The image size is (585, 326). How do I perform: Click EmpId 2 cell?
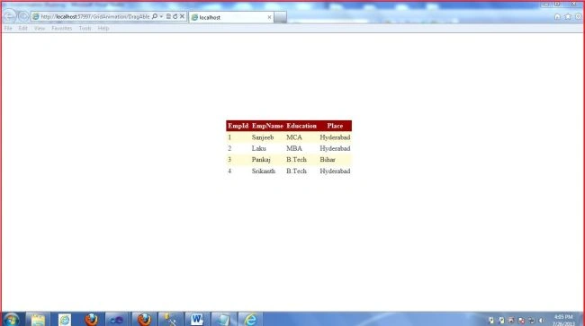[229, 148]
